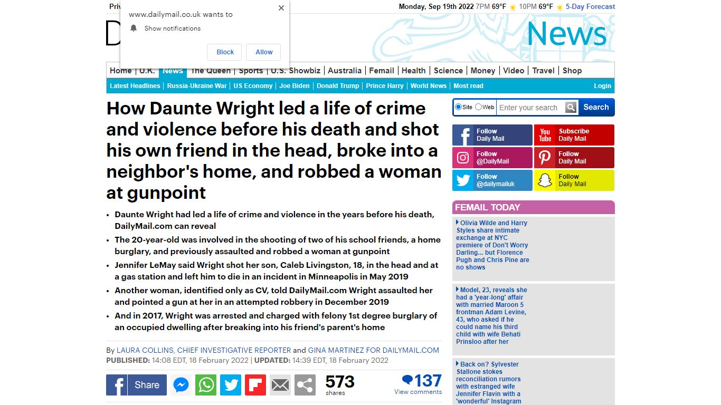
Task: Allow notifications from dailymail.co.uk
Action: (x=264, y=52)
